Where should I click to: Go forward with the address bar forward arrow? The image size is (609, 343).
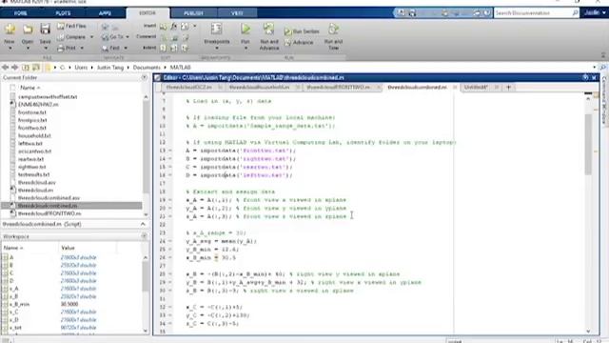pos(15,68)
